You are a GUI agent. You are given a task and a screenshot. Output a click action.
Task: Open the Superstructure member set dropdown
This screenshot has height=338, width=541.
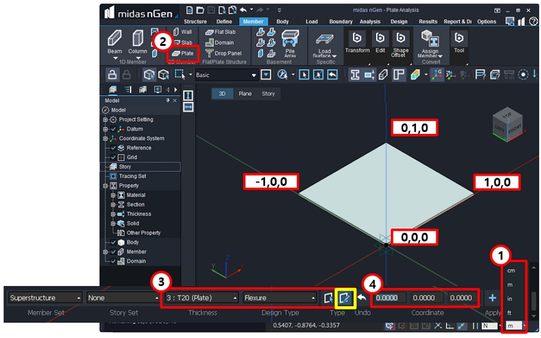[x=45, y=297]
